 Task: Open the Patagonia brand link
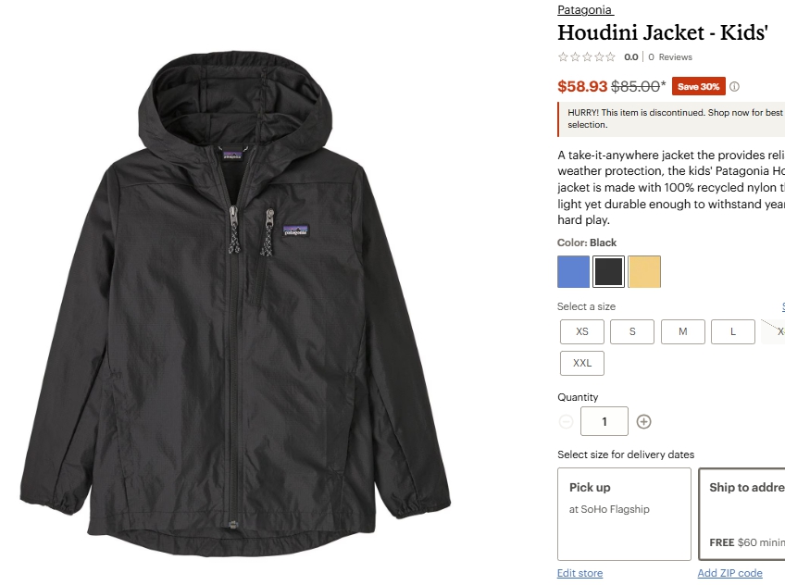585,9
